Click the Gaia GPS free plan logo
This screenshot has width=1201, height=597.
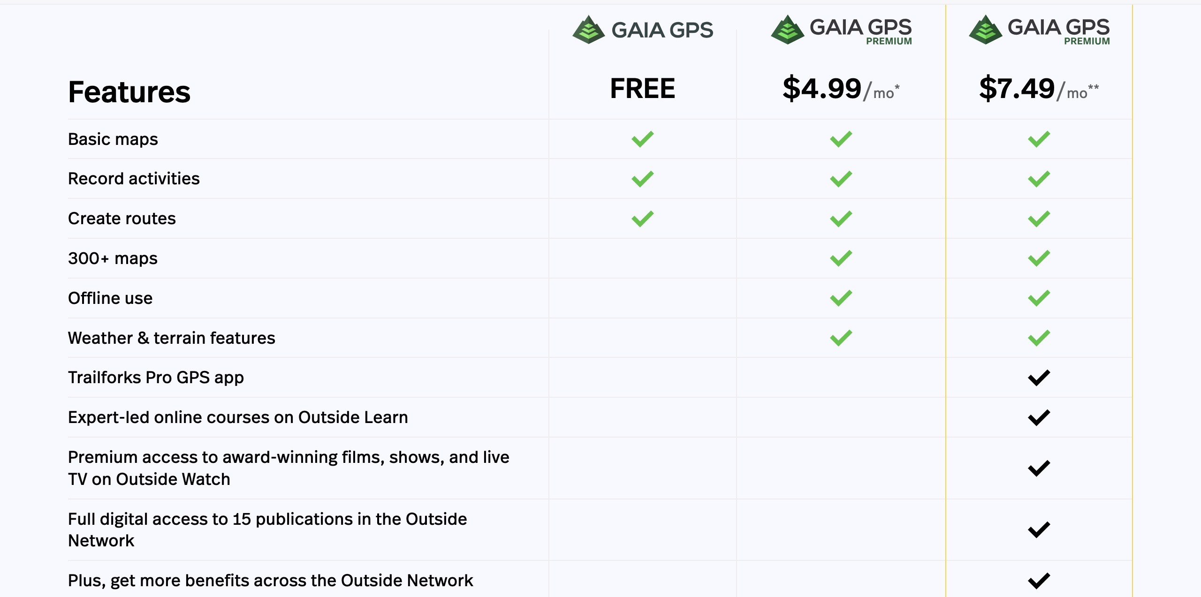(642, 30)
